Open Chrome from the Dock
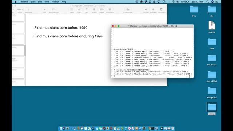 pos(149,128)
